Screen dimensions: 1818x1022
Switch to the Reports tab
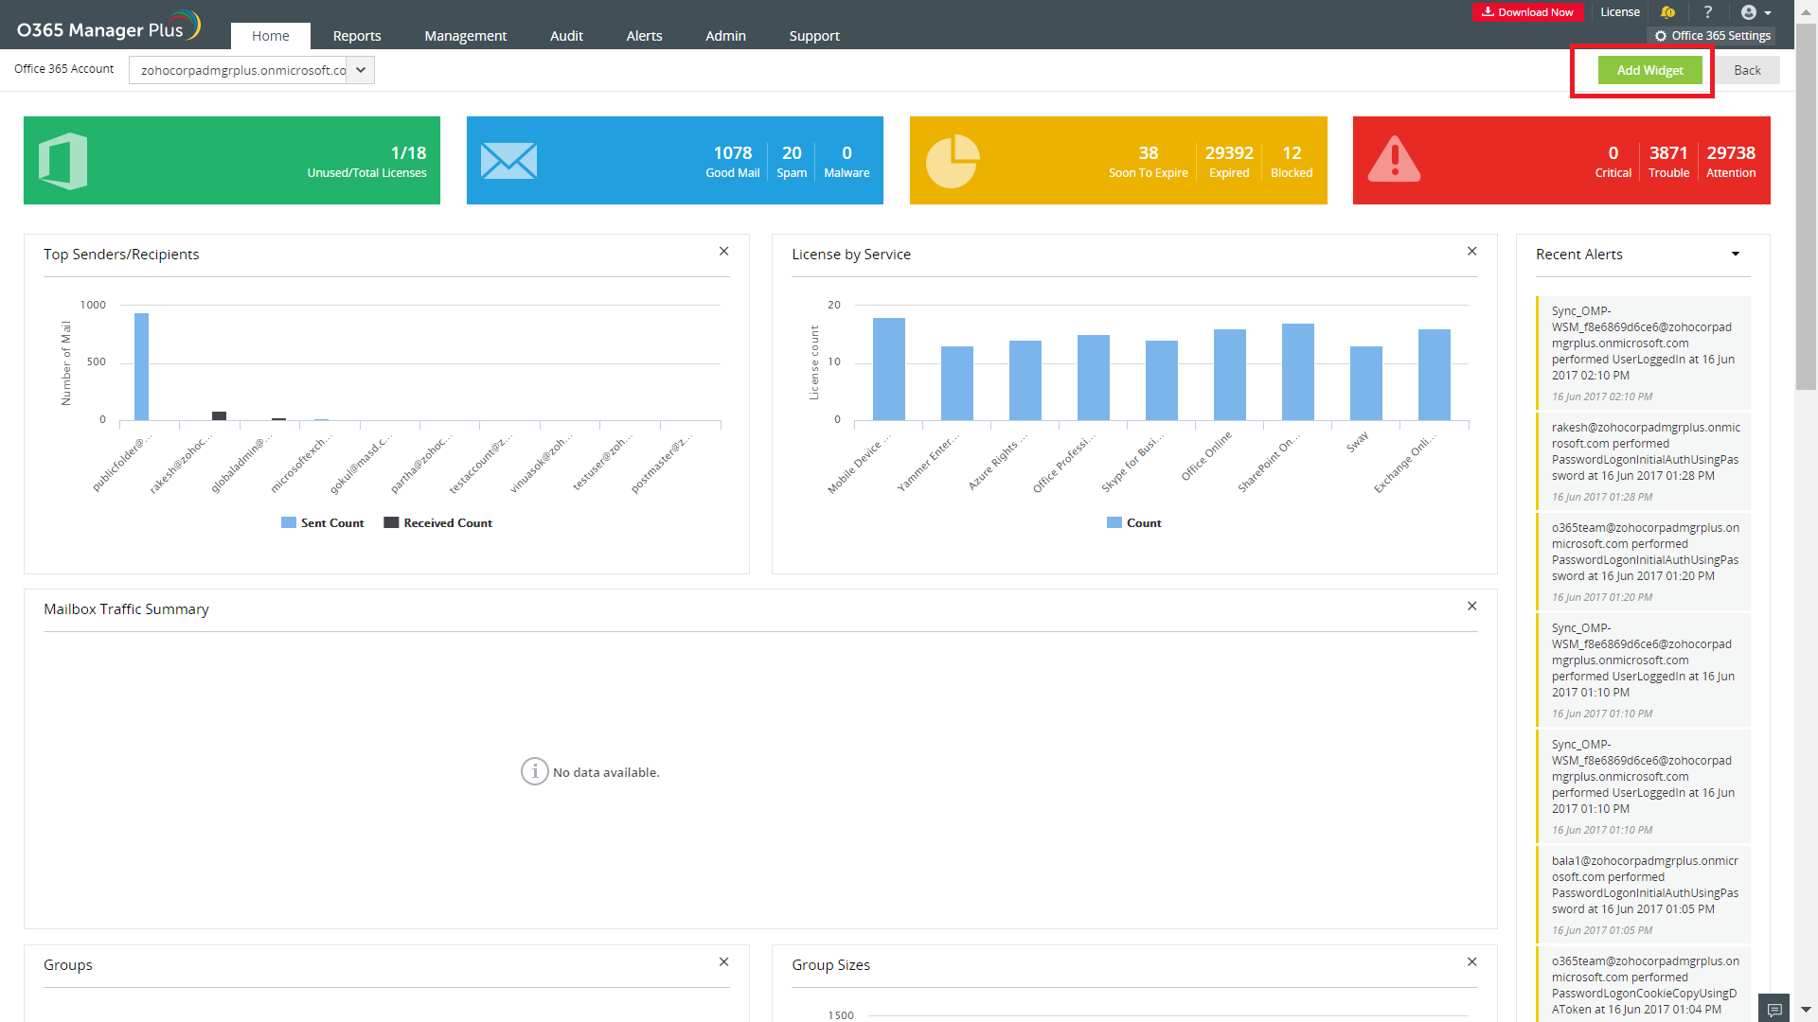coord(357,36)
